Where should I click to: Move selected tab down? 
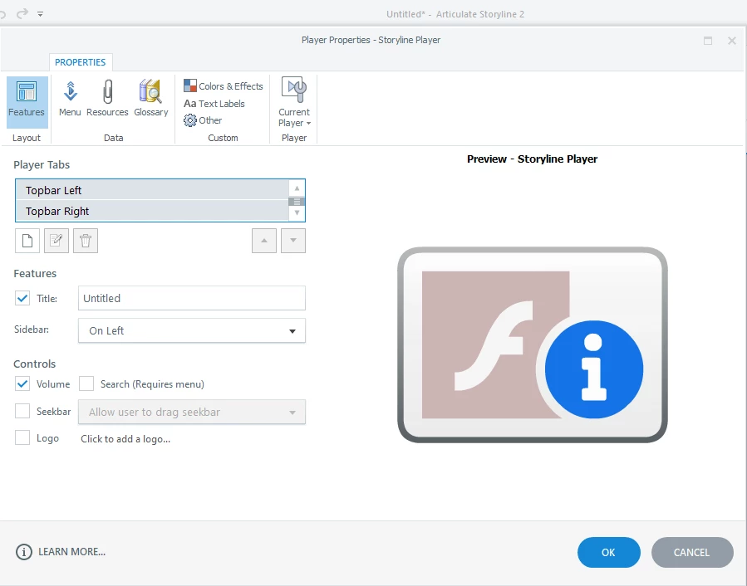(x=293, y=241)
